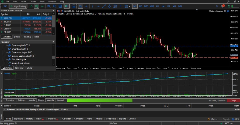Select BTCUSD row in Market Watch
Screen dimensions: 240x125
(x=26, y=22)
